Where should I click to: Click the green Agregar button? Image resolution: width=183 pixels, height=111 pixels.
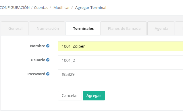point(94,96)
